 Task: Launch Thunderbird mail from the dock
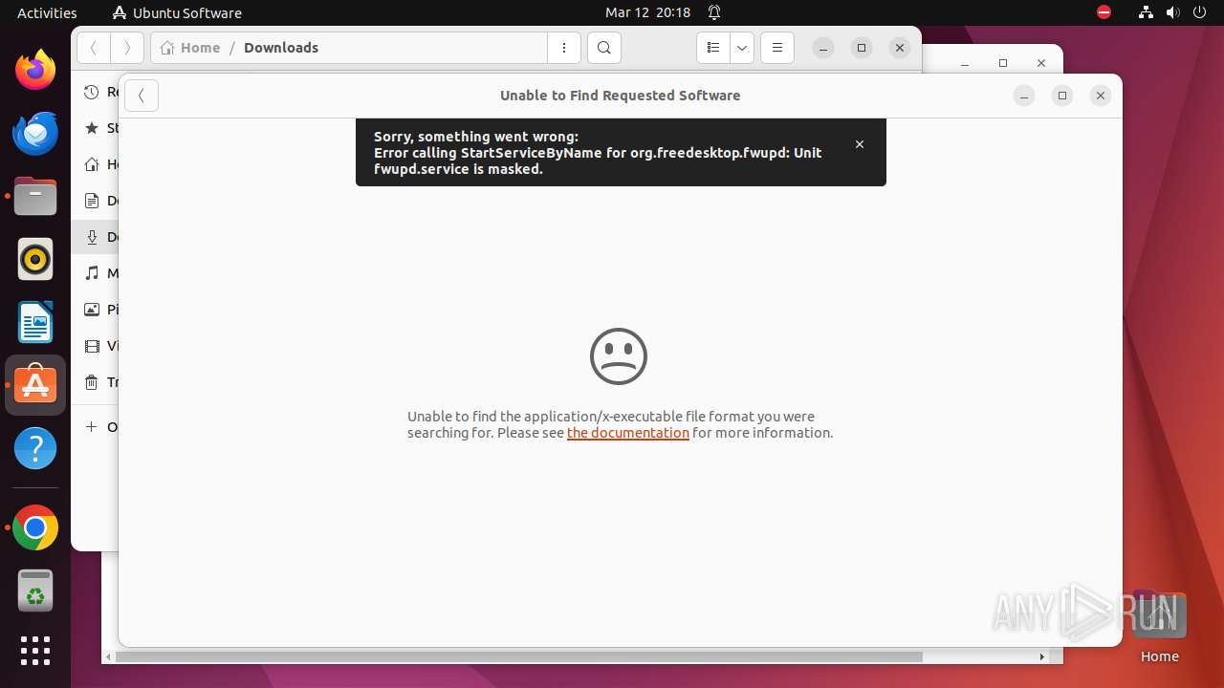click(35, 134)
